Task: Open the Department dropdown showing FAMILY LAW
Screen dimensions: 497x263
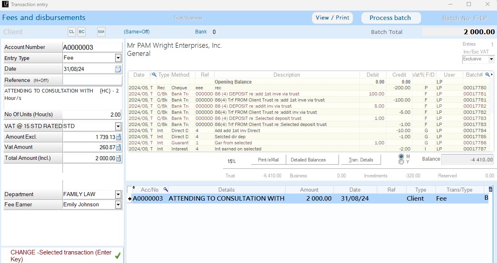Action: [118, 194]
